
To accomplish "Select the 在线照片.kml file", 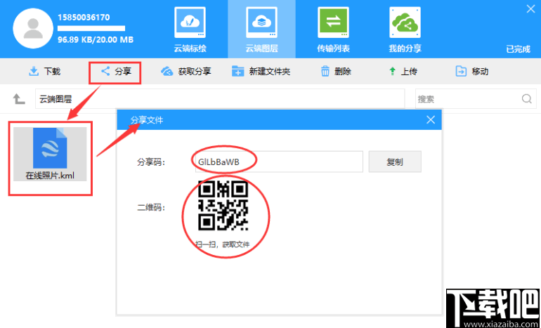I will 50,154.
